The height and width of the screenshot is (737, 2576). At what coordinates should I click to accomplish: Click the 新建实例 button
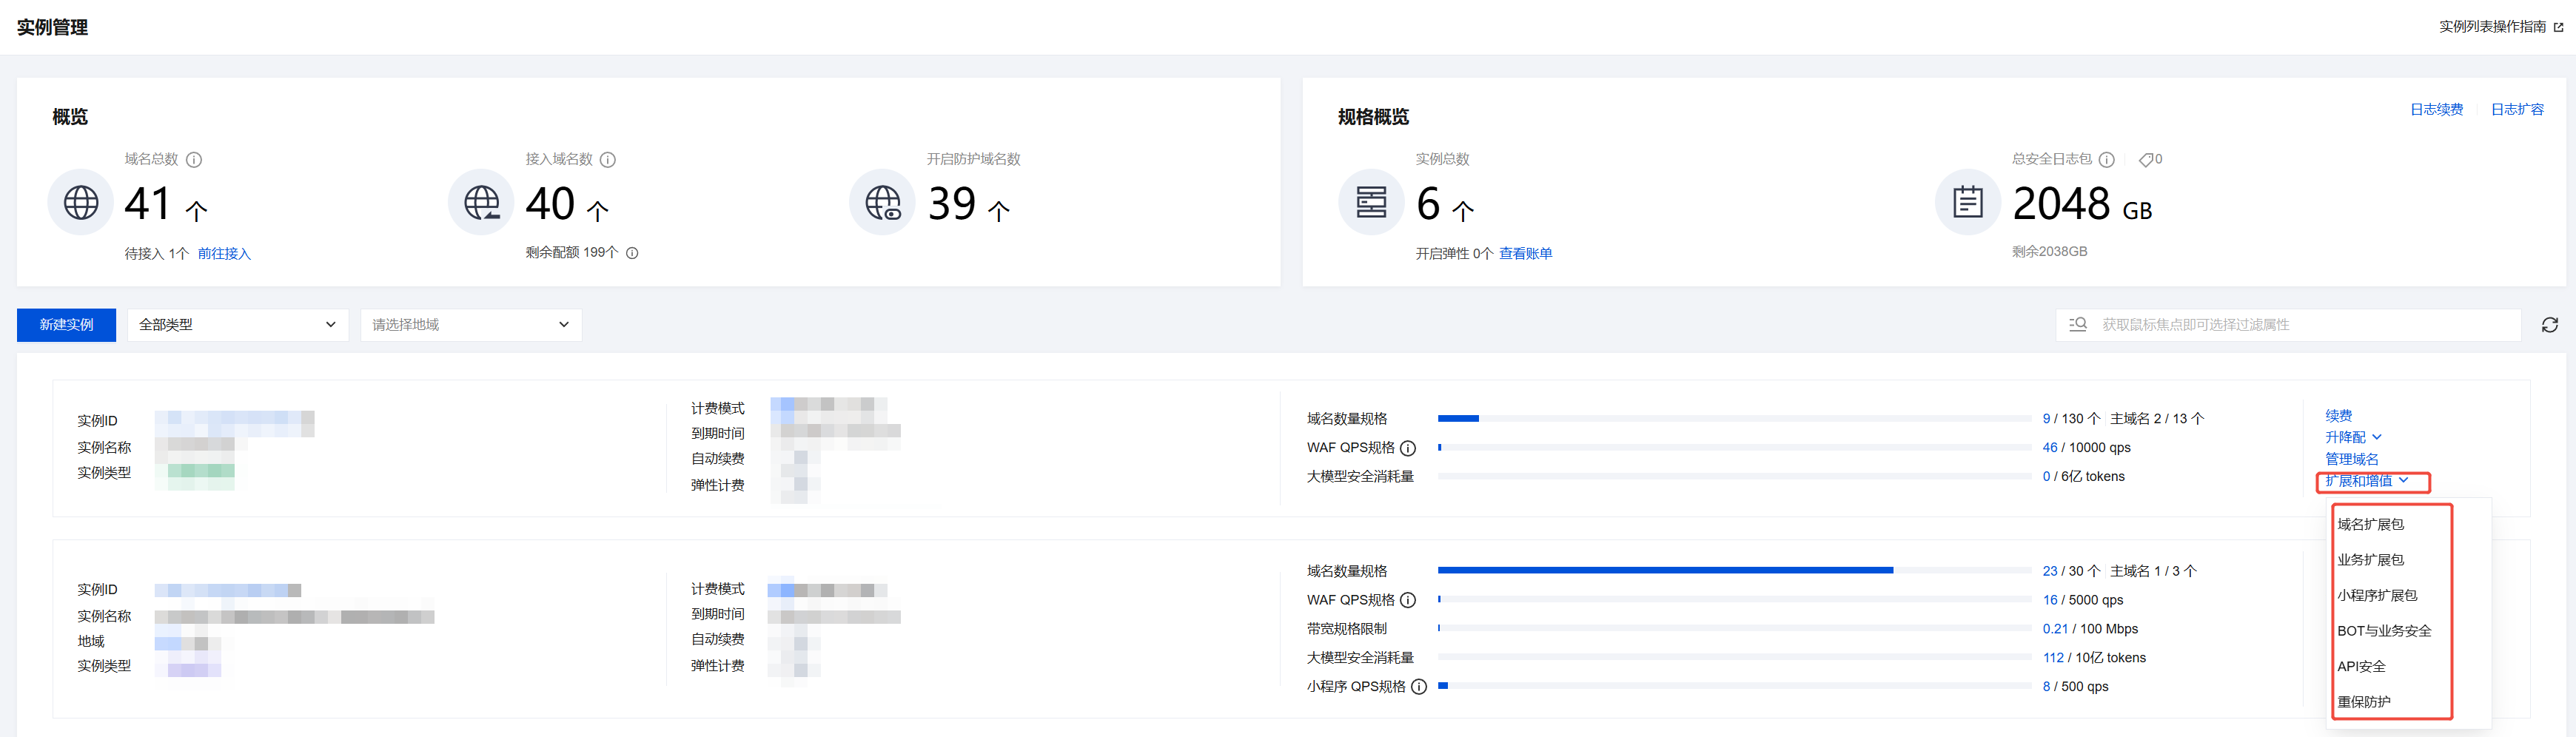[x=66, y=325]
